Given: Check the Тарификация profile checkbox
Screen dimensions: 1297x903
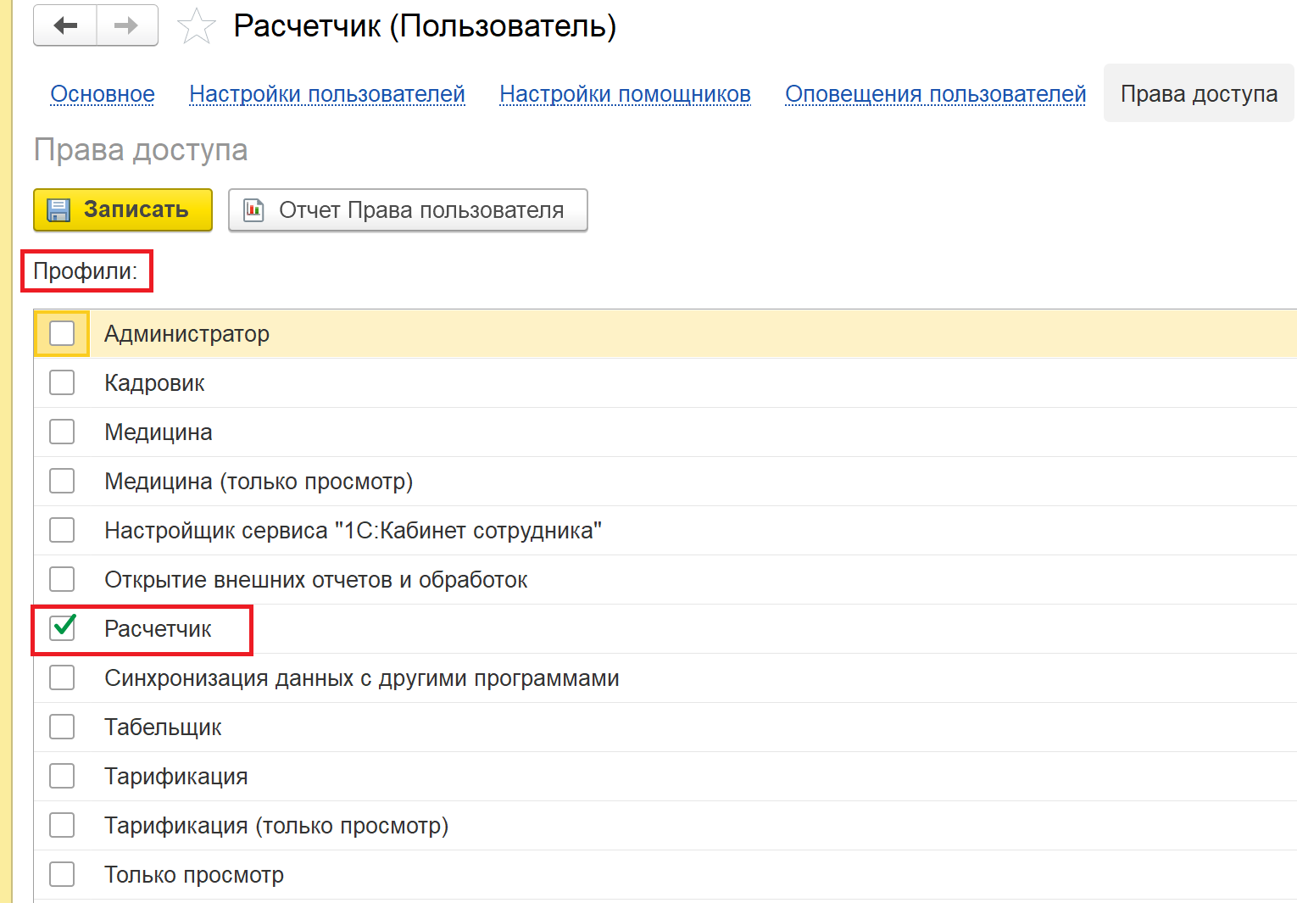Looking at the screenshot, I should (62, 776).
